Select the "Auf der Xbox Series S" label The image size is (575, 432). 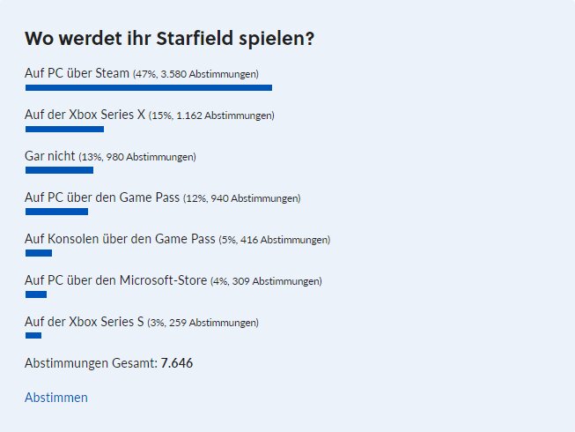(x=85, y=322)
